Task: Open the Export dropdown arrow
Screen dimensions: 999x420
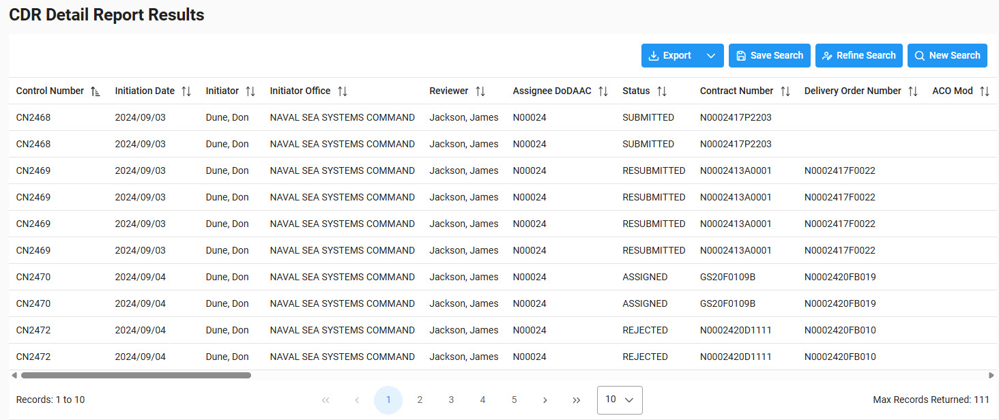Action: coord(711,56)
